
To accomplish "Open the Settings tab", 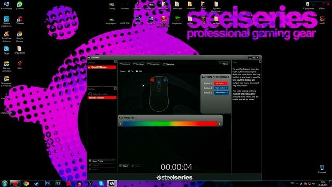I will point(139,64).
